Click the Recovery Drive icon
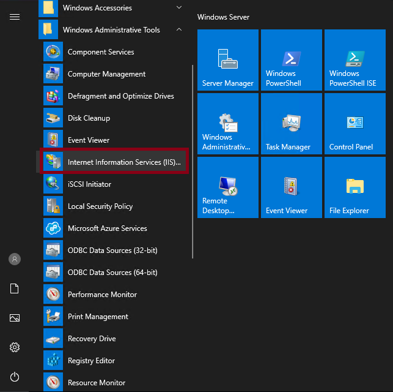The height and width of the screenshot is (392, 393). coord(53,339)
